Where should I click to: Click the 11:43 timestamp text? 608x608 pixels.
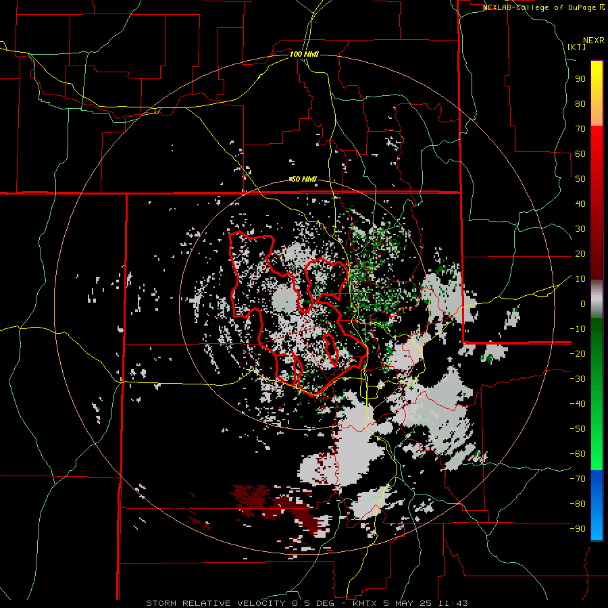click(x=453, y=603)
